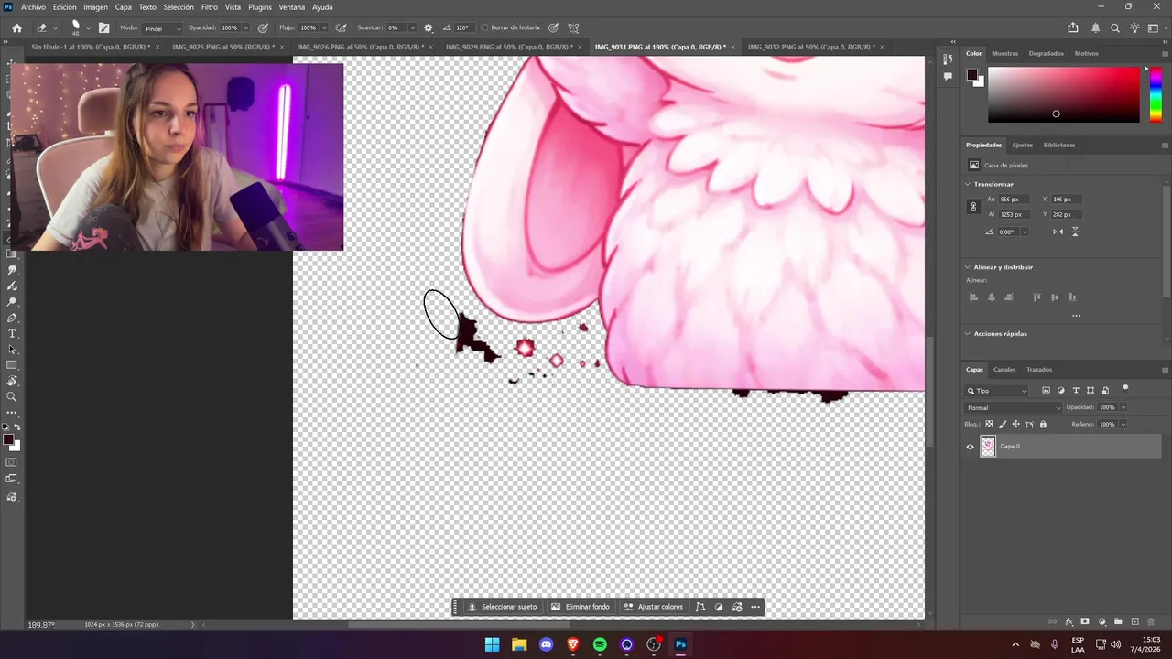The image size is (1172, 659).
Task: Collapse the Transformar section
Action: tap(969, 184)
